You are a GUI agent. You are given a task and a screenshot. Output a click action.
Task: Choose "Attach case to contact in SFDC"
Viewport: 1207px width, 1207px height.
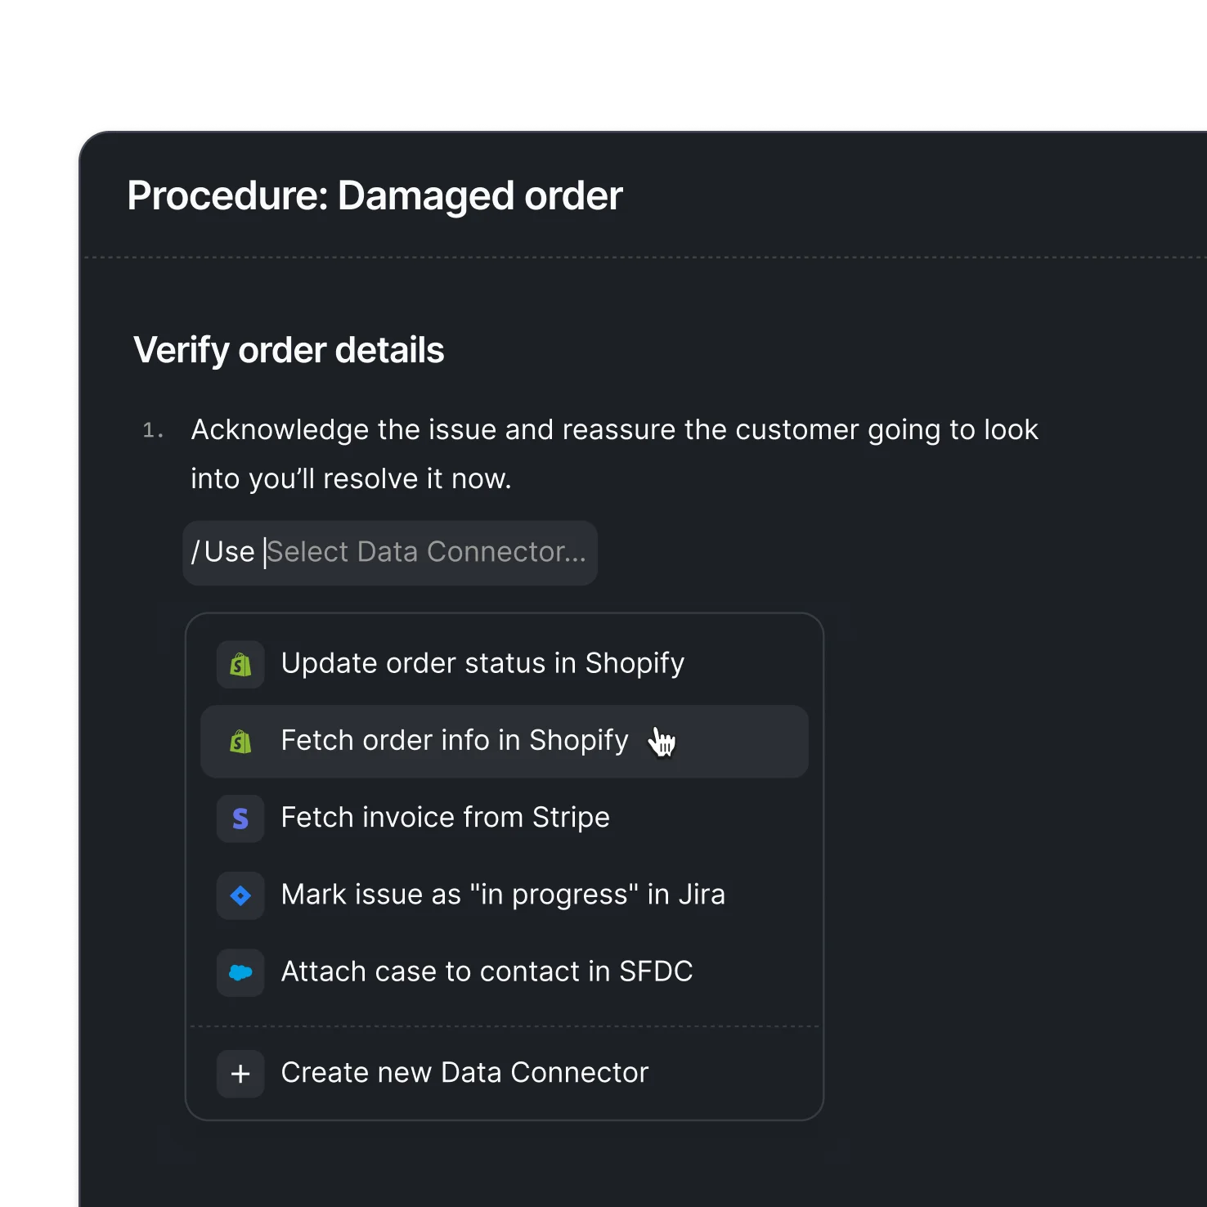coord(487,971)
